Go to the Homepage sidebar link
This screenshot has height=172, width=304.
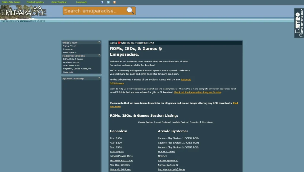[x=68, y=49]
